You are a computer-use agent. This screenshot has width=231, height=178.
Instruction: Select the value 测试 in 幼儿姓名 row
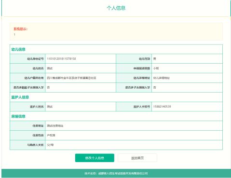pos(50,68)
